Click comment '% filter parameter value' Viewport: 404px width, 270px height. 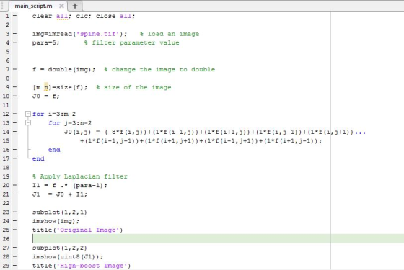coord(131,42)
